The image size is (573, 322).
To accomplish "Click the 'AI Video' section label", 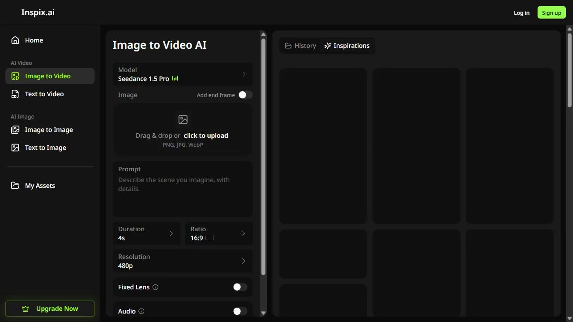I will tap(21, 63).
